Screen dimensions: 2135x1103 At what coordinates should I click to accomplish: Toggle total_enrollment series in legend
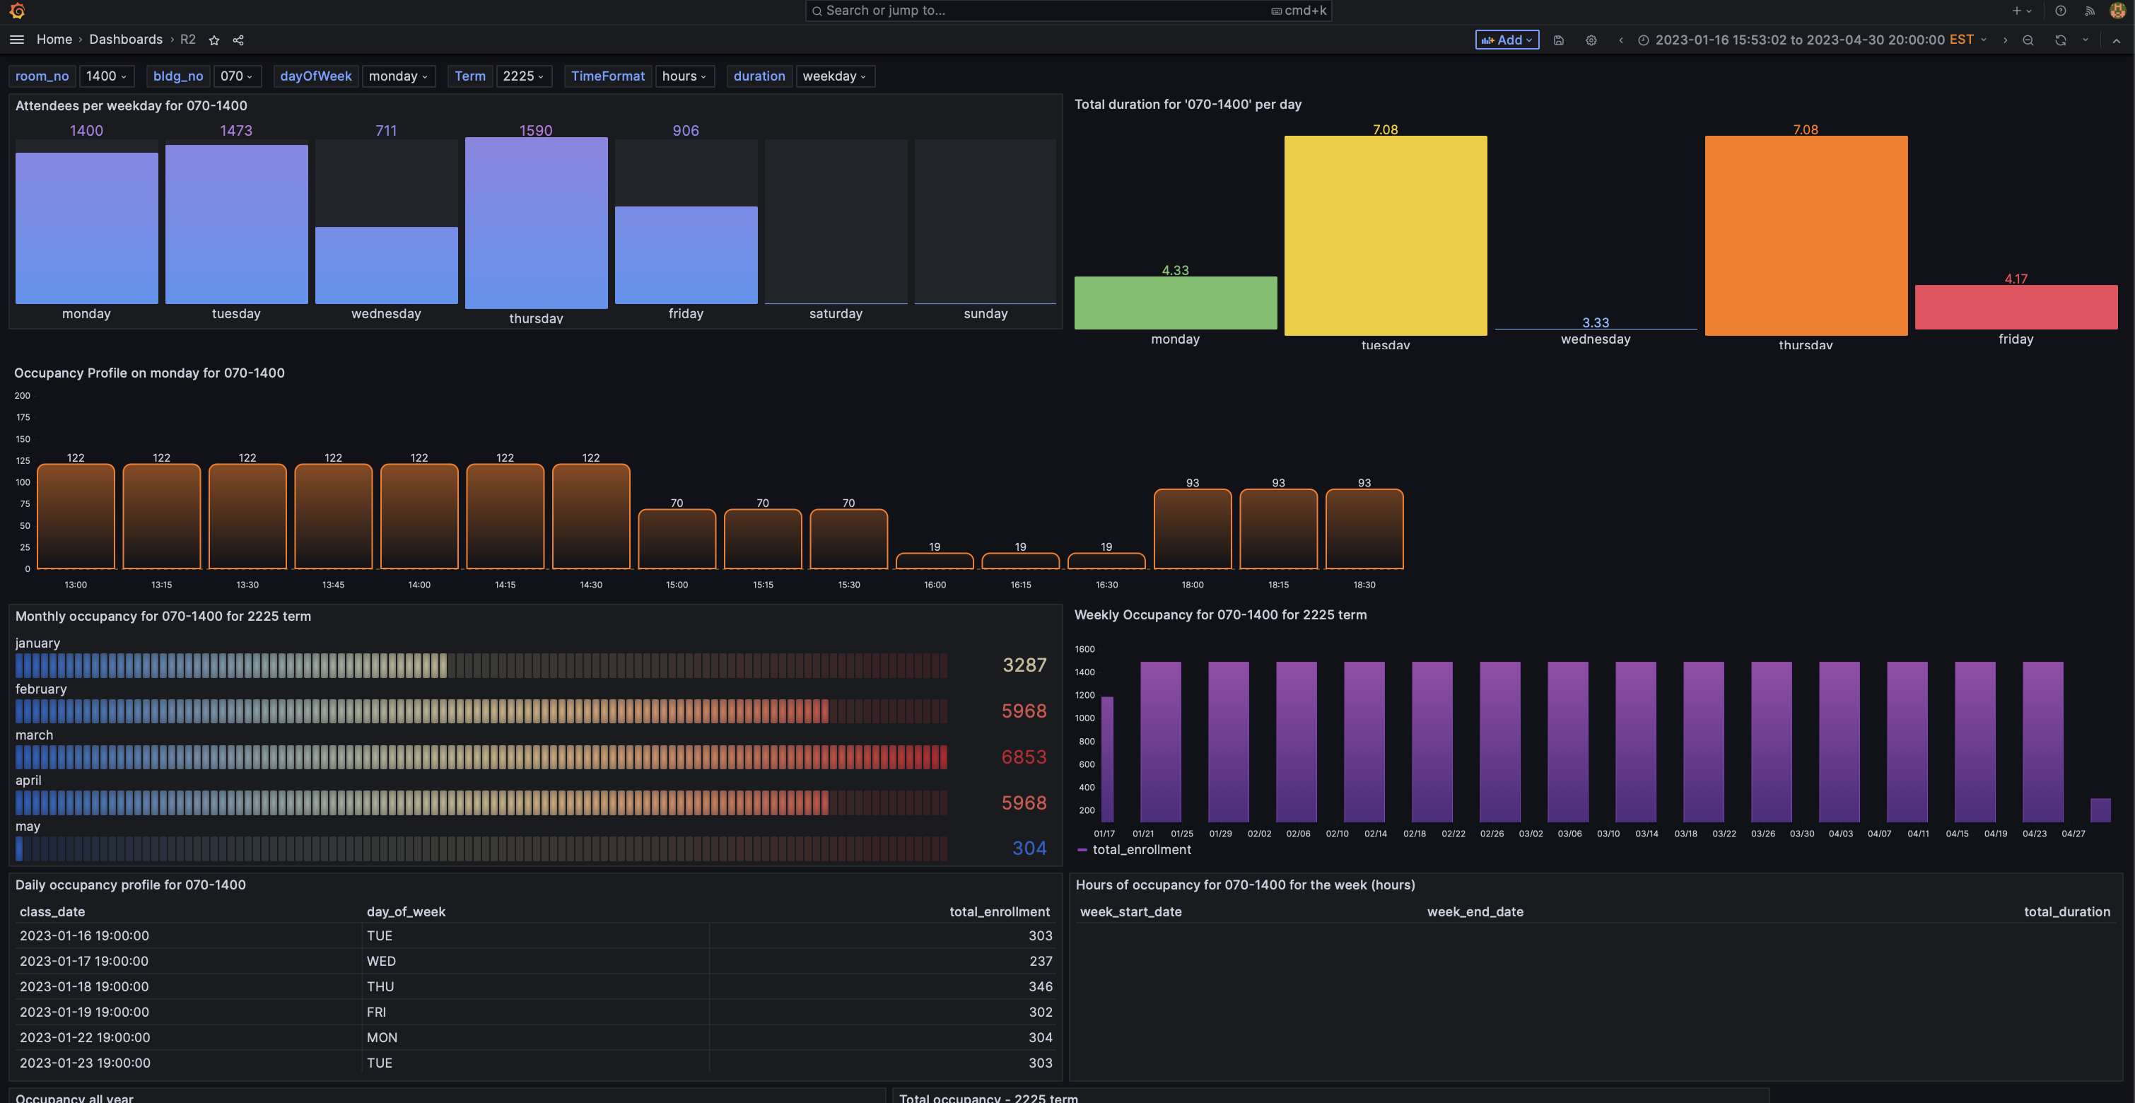[1140, 849]
